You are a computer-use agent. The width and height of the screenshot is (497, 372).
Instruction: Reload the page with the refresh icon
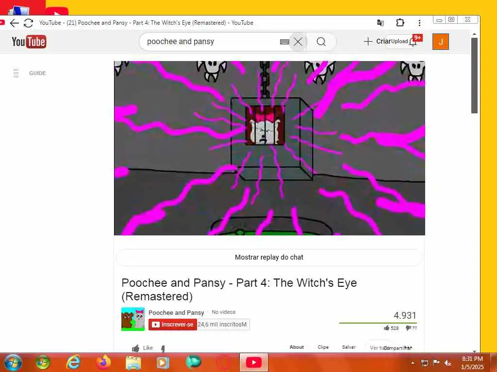pos(28,23)
